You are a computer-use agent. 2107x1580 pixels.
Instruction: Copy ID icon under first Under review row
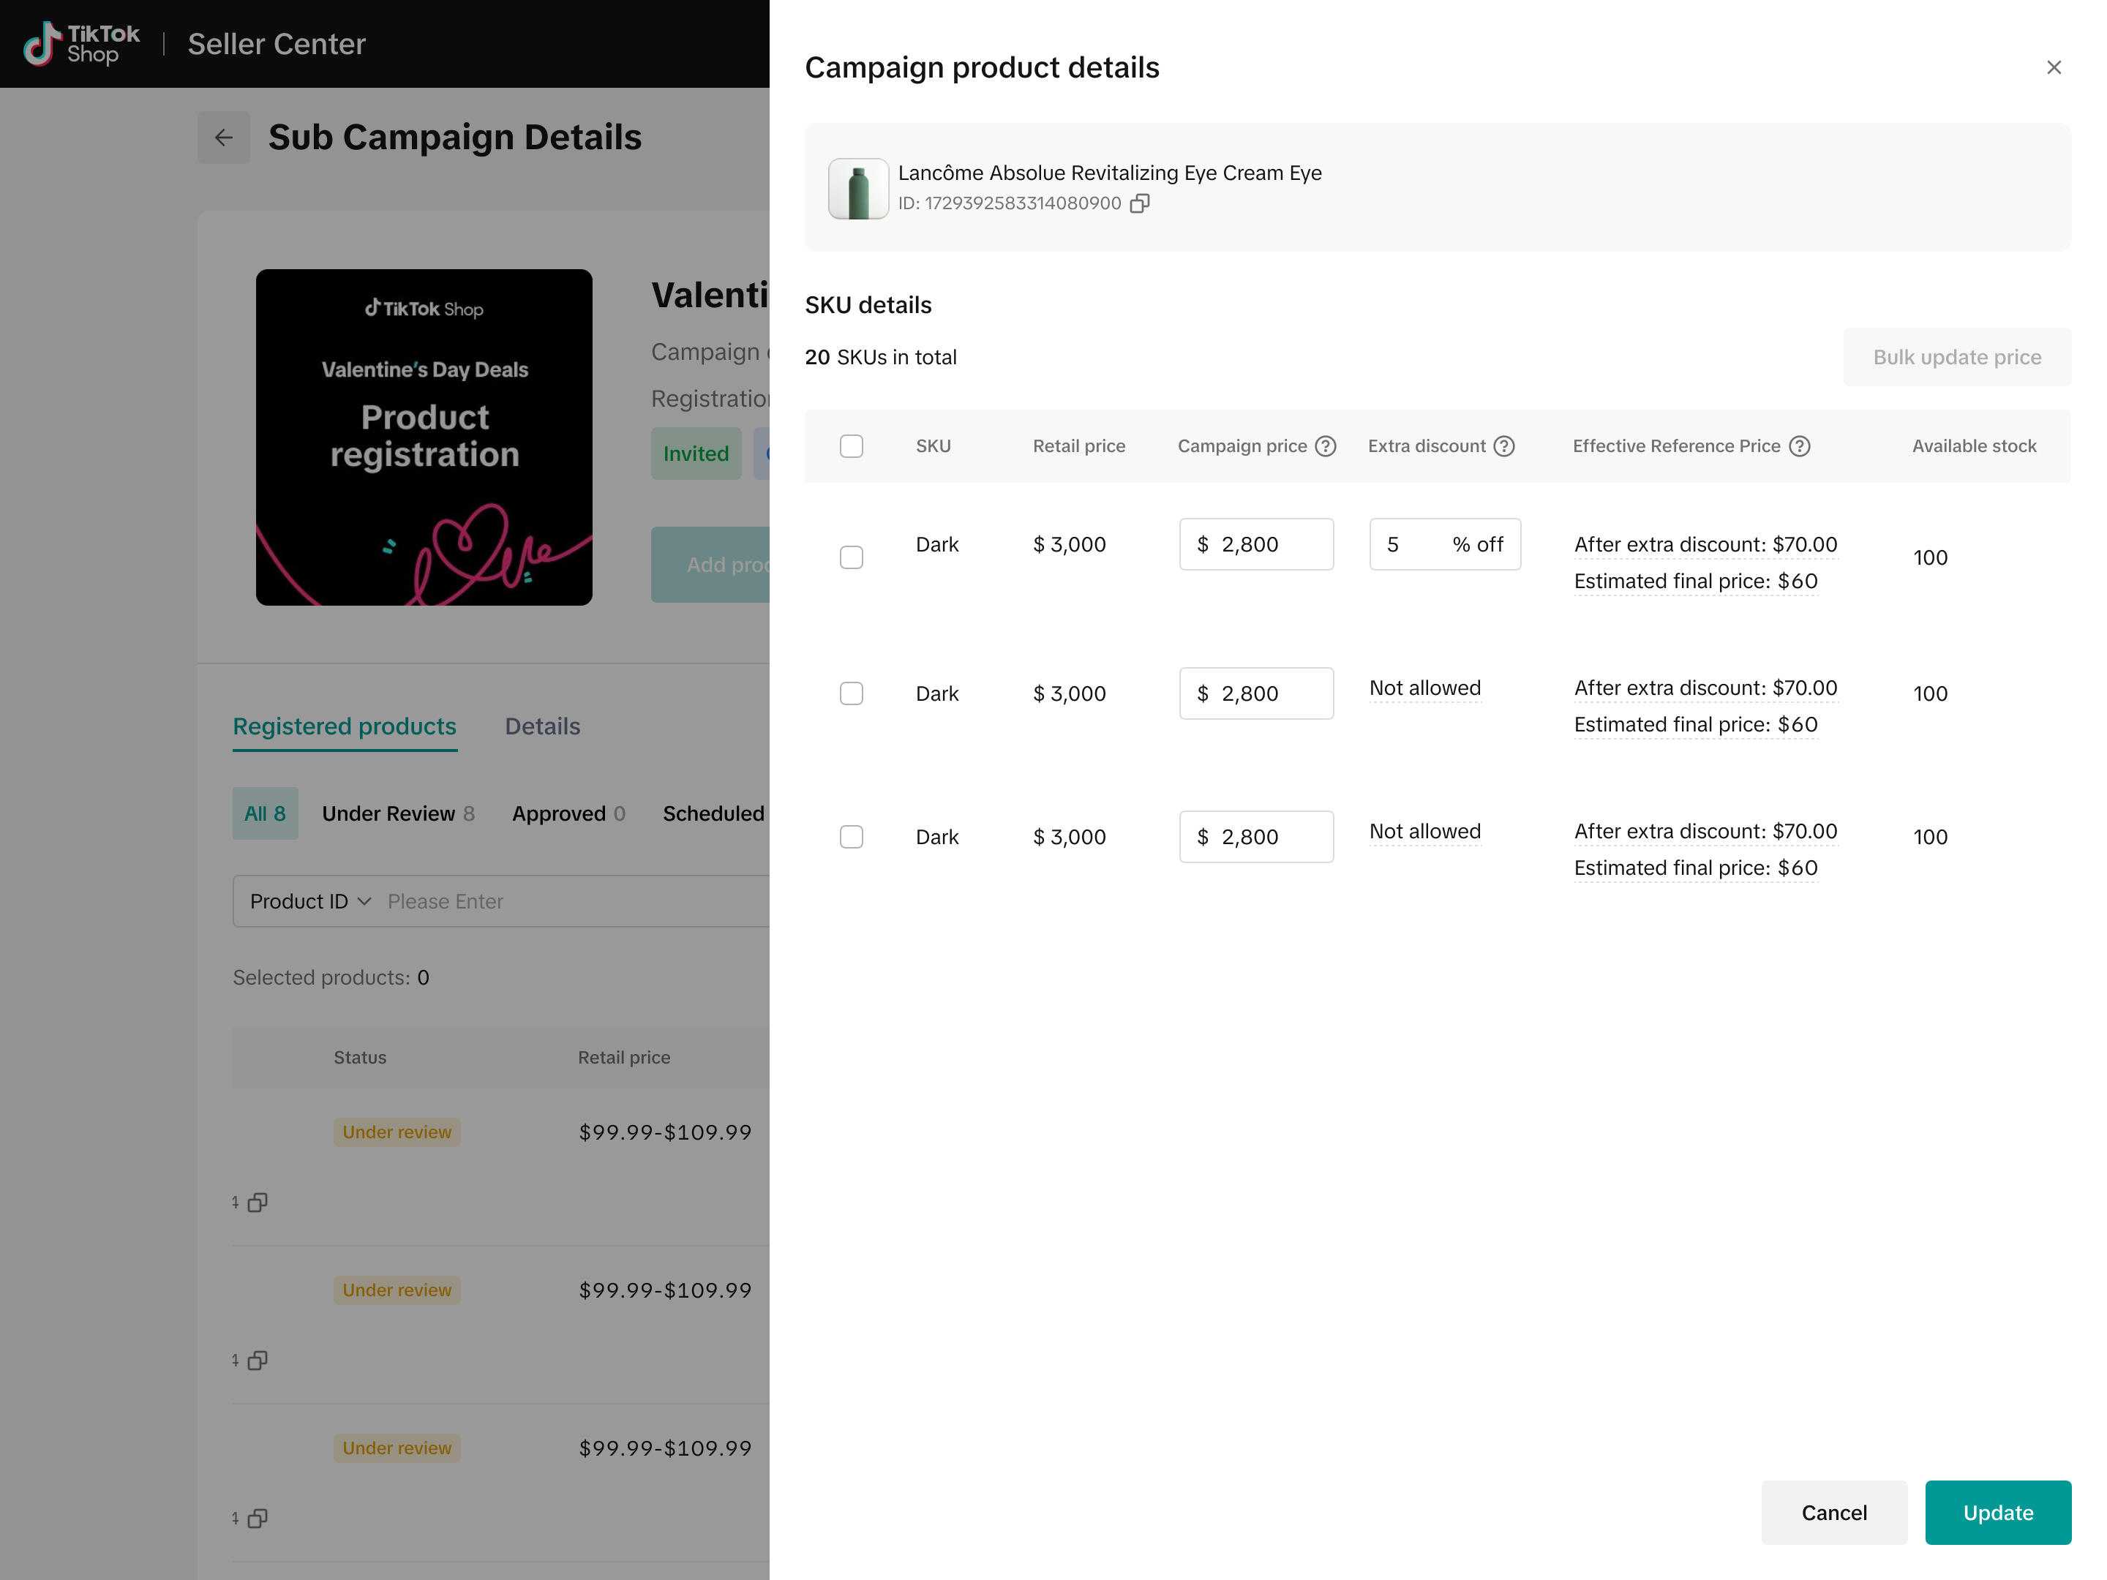coord(258,1203)
